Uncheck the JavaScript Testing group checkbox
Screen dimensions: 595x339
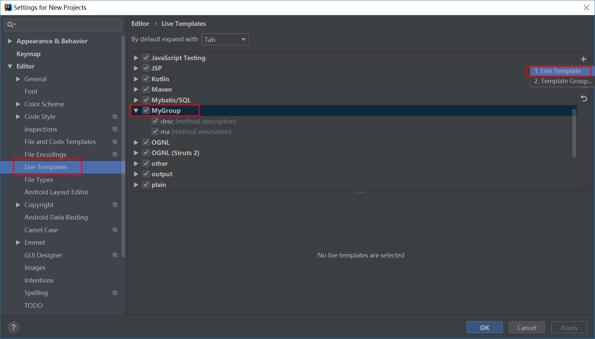click(x=146, y=58)
